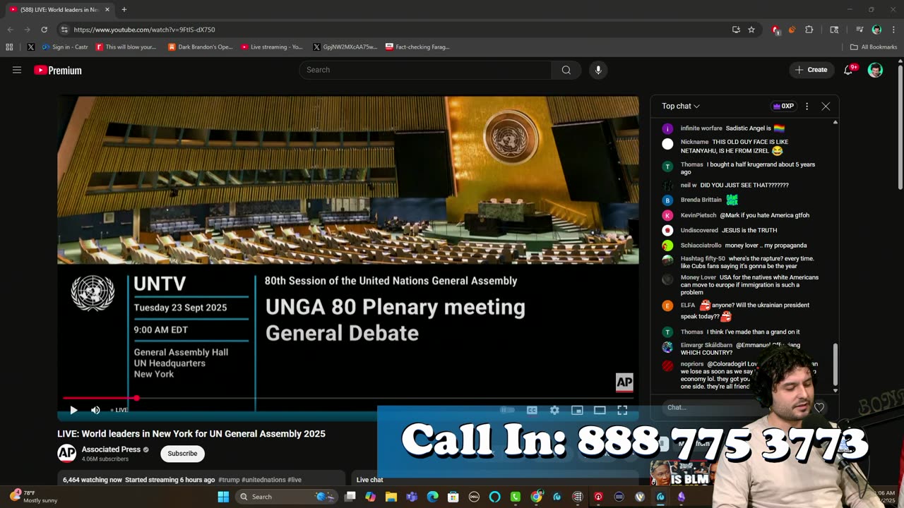Click the install app icon in address bar
Viewport: 904px width, 508px height.
[736, 30]
